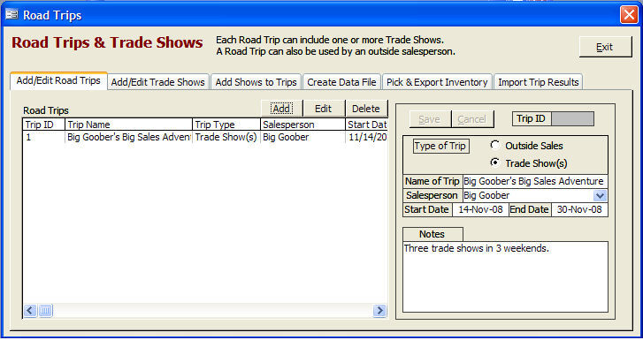Click the 'Start Date' field label
The image size is (643, 340).
coord(427,209)
